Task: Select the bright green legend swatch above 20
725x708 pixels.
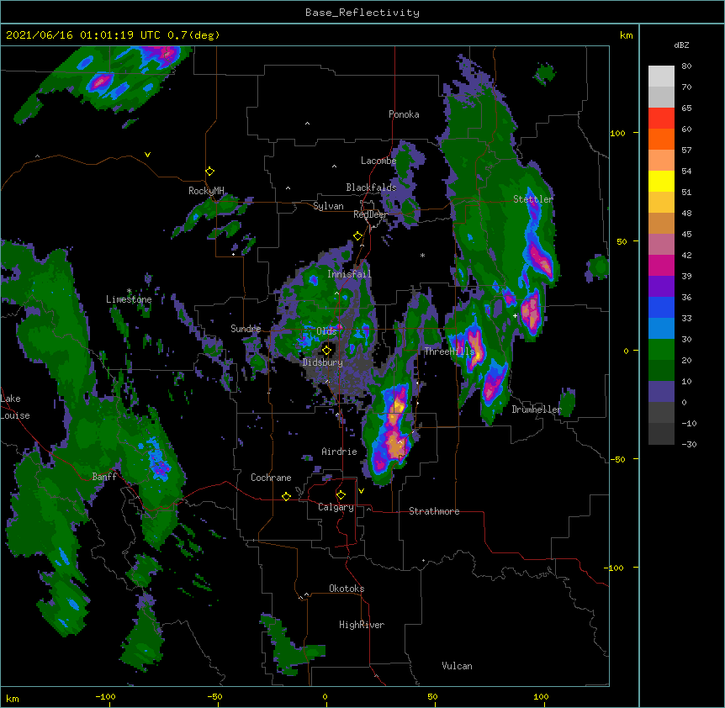Action: (661, 350)
